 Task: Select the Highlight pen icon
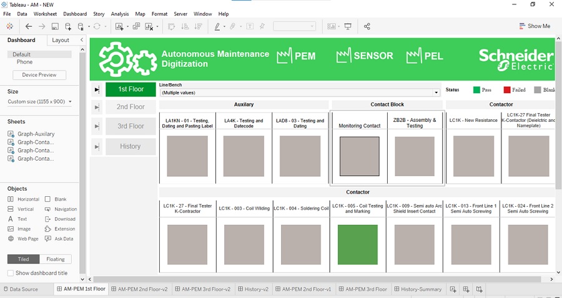(x=217, y=26)
